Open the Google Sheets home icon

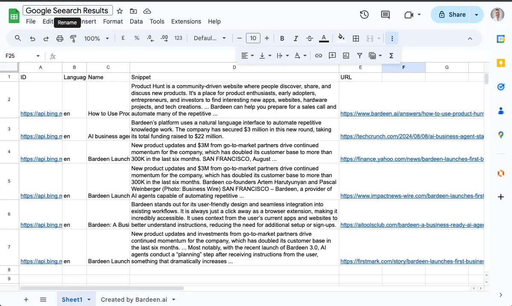tap(14, 16)
